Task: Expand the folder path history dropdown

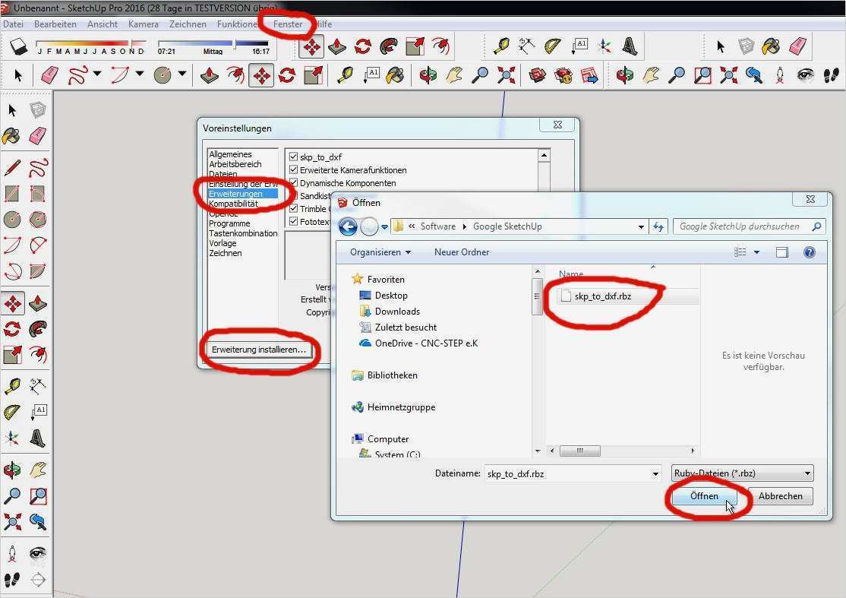Action: click(641, 226)
